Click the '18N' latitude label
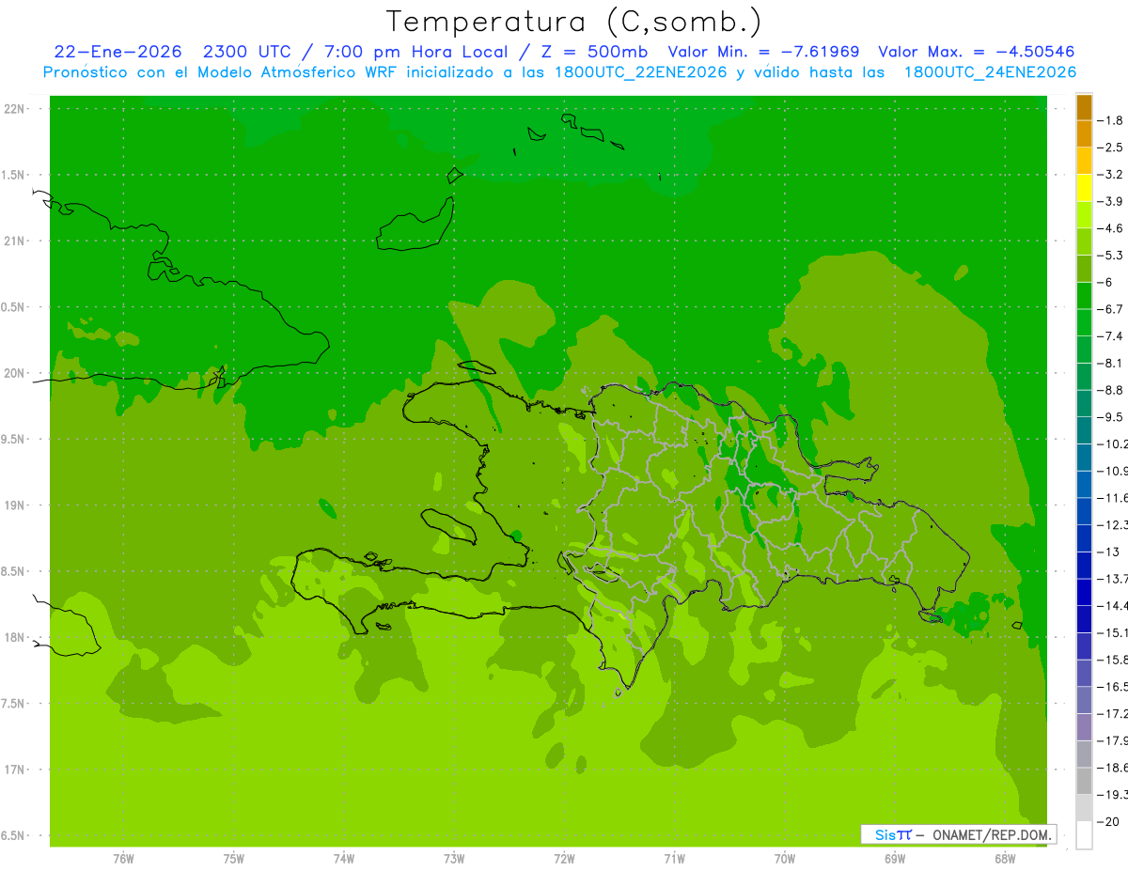This screenshot has height=871, width=1128. [15, 638]
